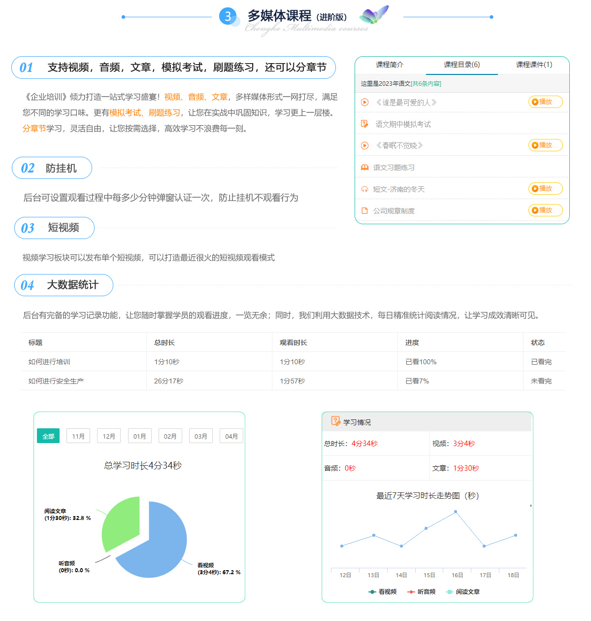
Task: Click the play circle icon beside 《春眠不觉晓》
Action: pos(364,145)
